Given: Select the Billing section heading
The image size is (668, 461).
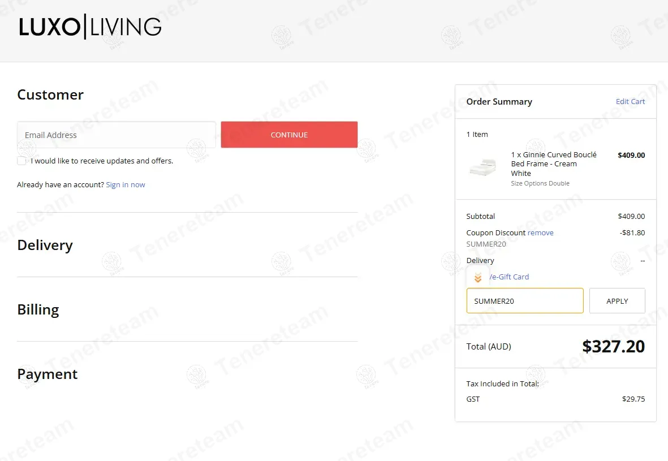Looking at the screenshot, I should tap(38, 309).
